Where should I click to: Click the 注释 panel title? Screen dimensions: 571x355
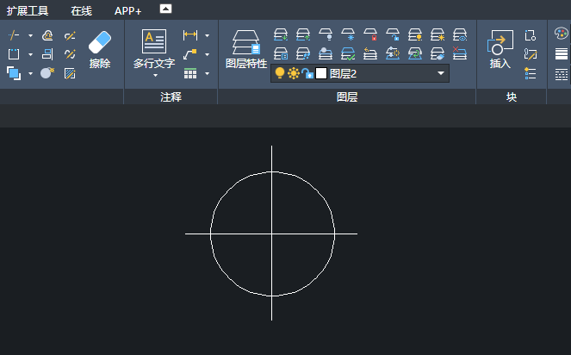[171, 97]
